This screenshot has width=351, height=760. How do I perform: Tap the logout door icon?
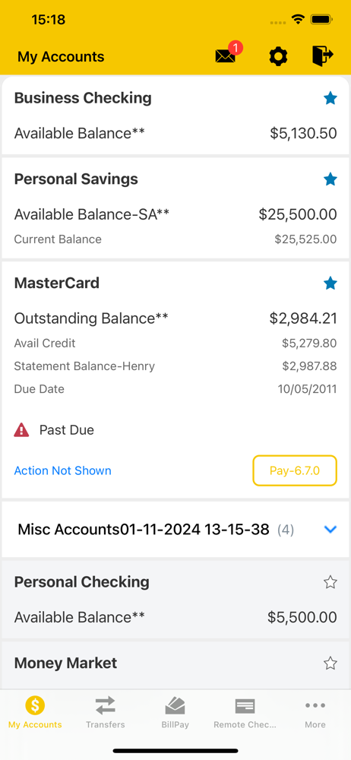point(322,55)
